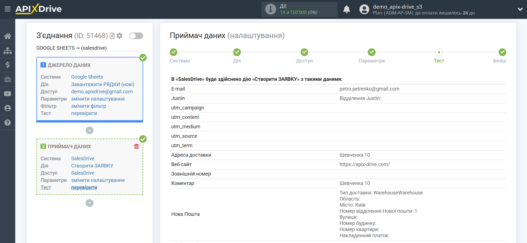Open user profile icon in sidebar

point(7,108)
